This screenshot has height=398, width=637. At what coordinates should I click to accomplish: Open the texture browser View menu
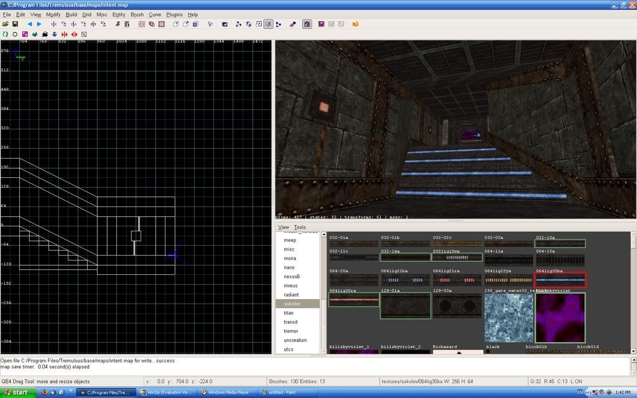pos(284,227)
